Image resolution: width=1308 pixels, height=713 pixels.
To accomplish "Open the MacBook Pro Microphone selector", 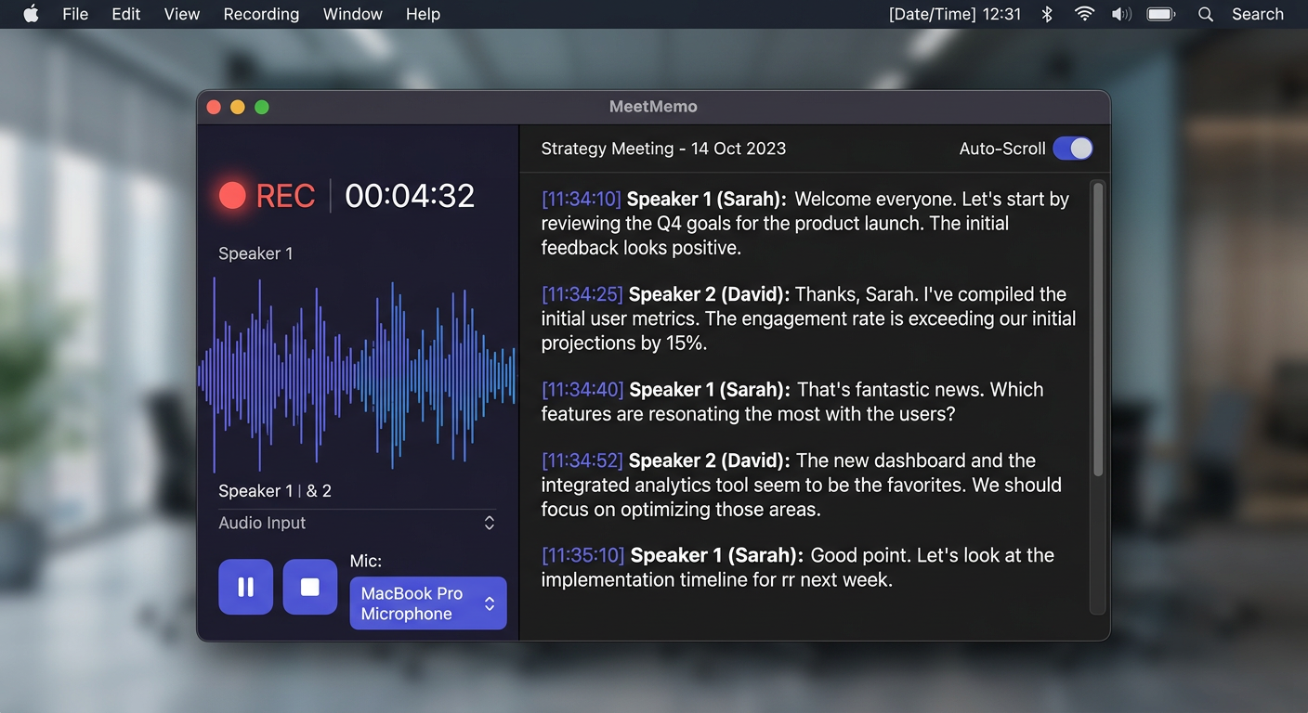I will pyautogui.click(x=427, y=603).
